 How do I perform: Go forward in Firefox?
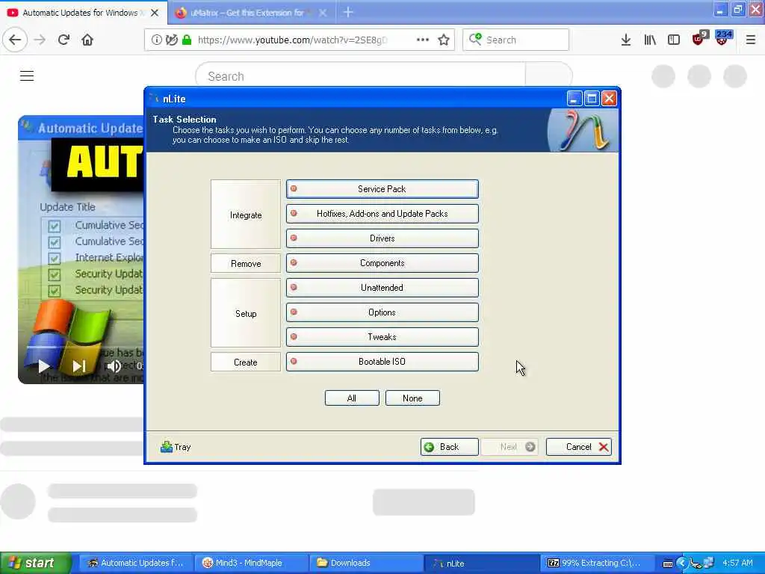[40, 40]
